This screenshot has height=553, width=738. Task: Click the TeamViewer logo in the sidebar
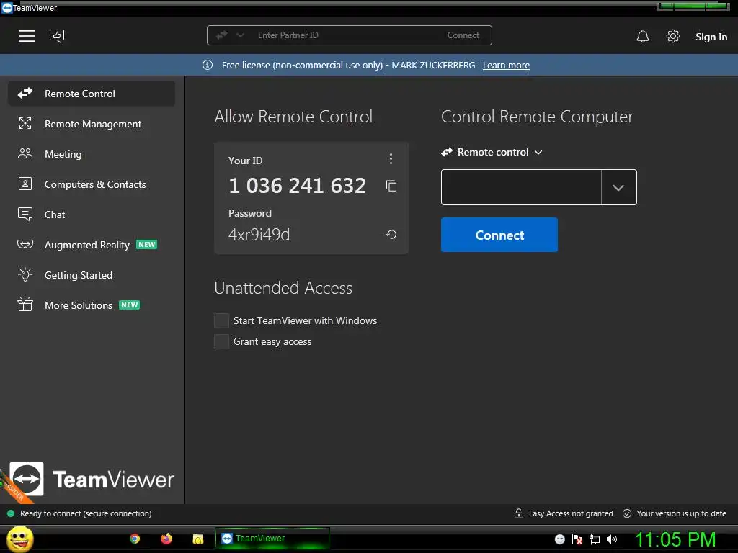(92, 479)
